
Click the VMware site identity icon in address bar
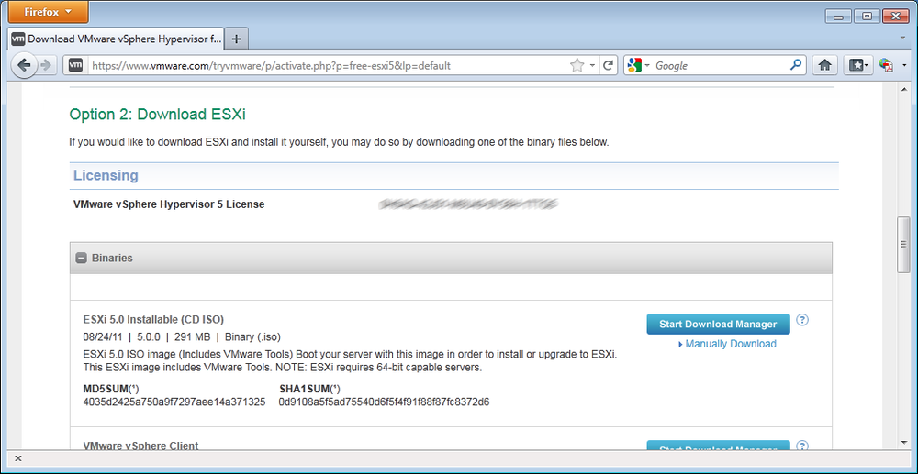pos(75,65)
